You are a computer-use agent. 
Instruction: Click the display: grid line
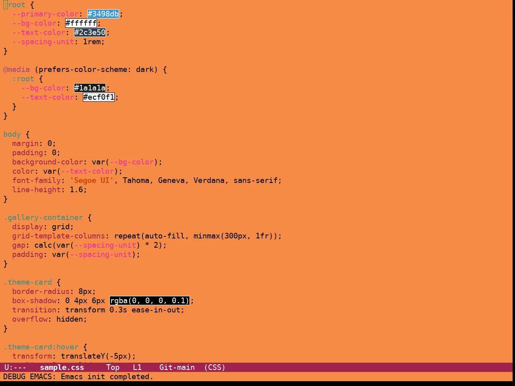(x=43, y=227)
